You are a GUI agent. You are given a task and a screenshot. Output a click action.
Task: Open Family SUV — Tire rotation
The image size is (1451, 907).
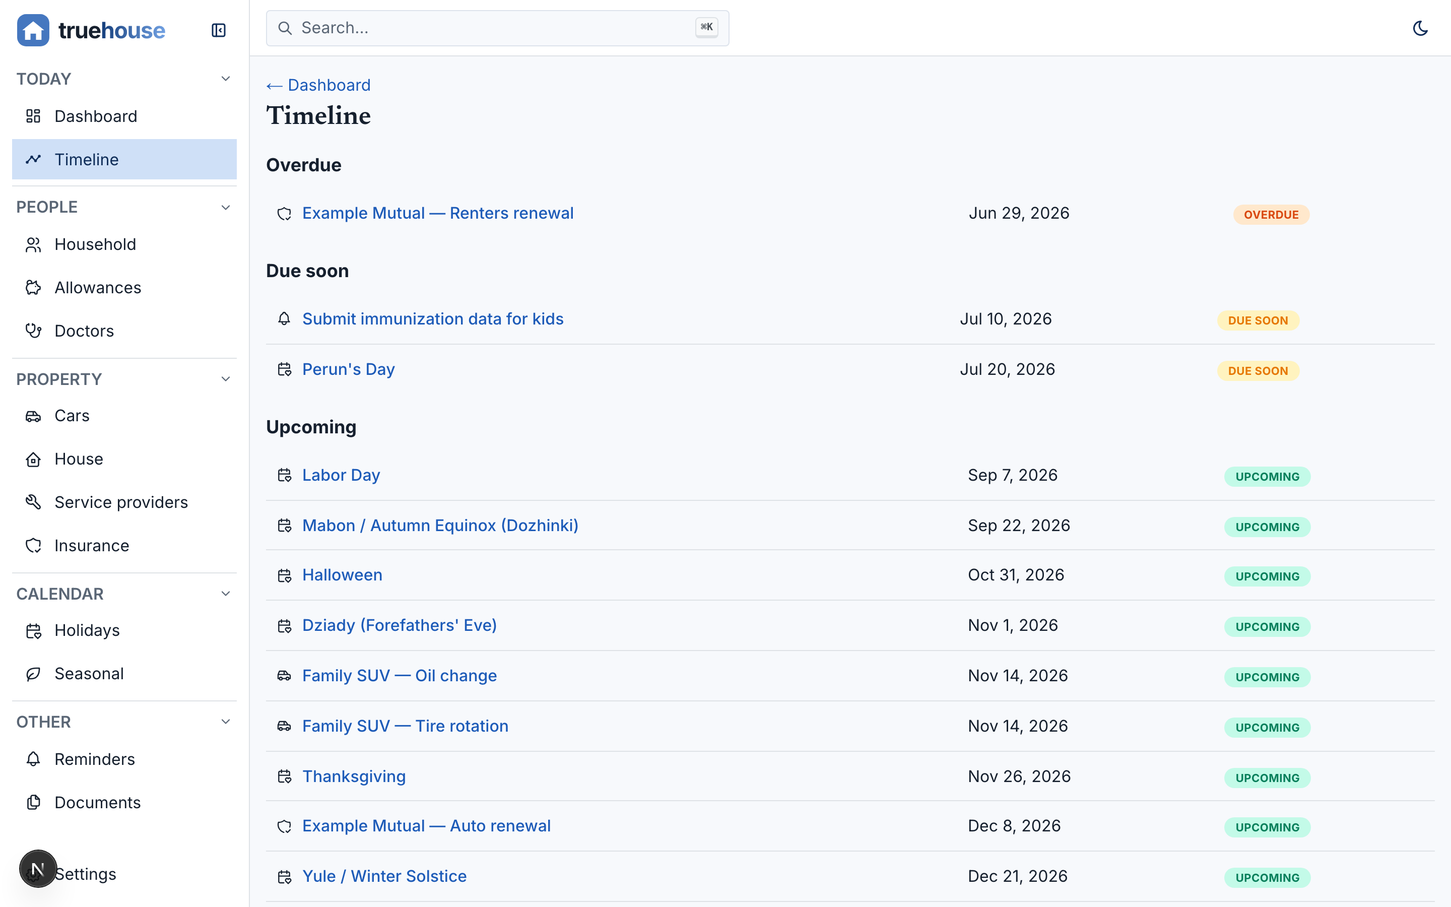coord(405,726)
